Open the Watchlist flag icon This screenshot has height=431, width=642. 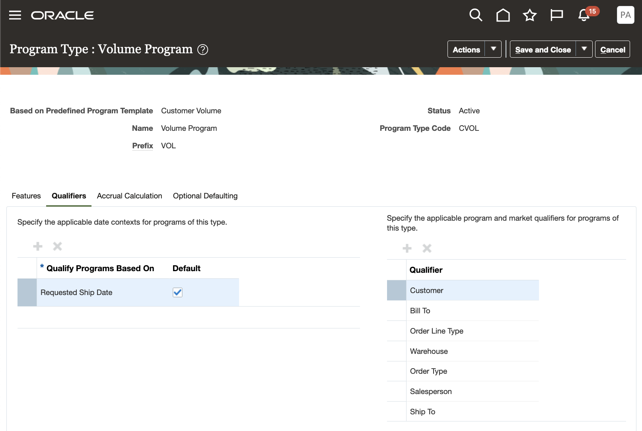[x=556, y=15]
